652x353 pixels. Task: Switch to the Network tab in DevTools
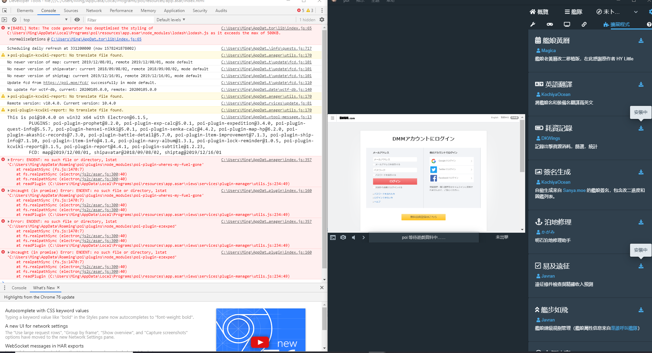(94, 11)
